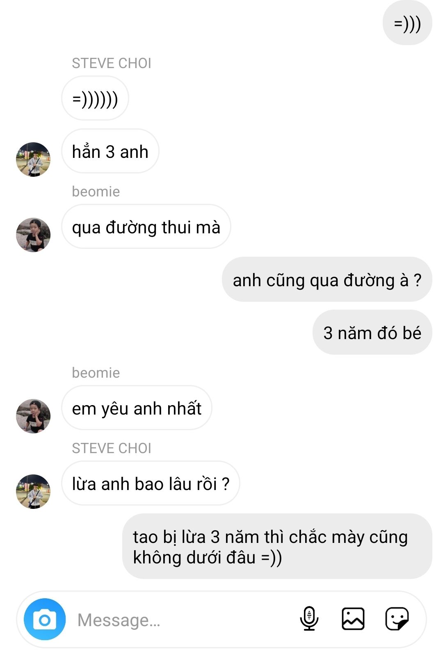Open the image gallery picker icon
This screenshot has height=661, width=443.
pos(353,619)
